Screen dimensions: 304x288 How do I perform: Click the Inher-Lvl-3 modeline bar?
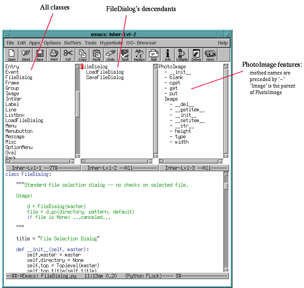click(x=194, y=168)
